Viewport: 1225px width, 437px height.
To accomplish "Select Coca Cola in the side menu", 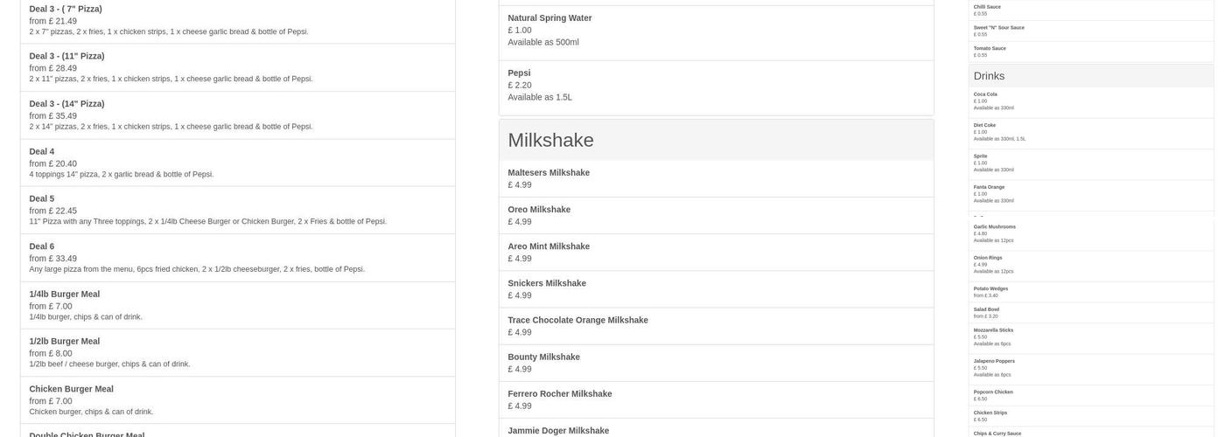I will (1091, 101).
